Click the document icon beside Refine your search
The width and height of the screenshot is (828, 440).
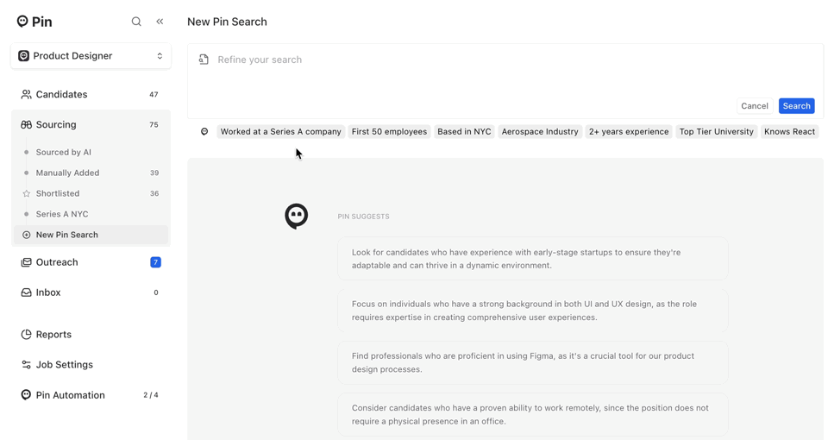click(204, 60)
